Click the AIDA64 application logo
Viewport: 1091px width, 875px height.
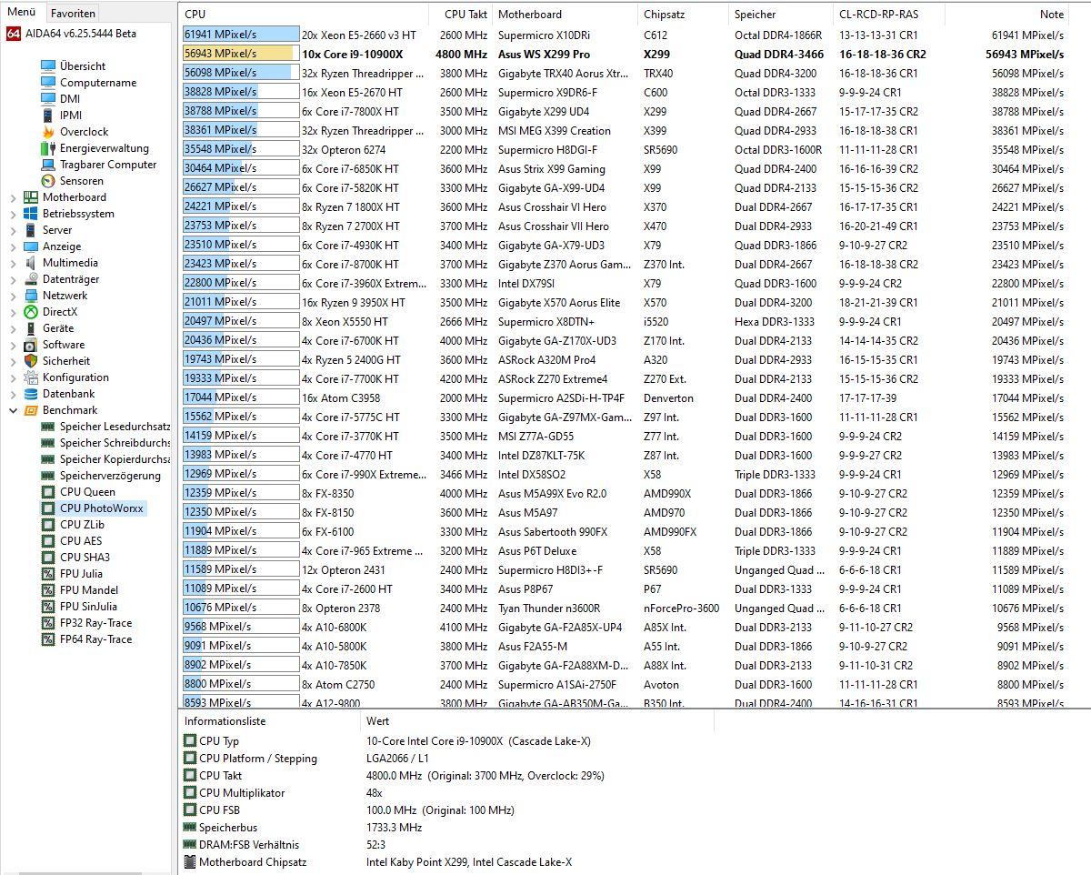(14, 34)
